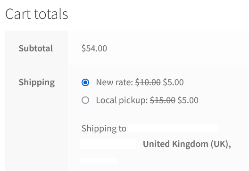249x171 pixels.
Task: Click the Subtotal row label
Action: [x=35, y=48]
